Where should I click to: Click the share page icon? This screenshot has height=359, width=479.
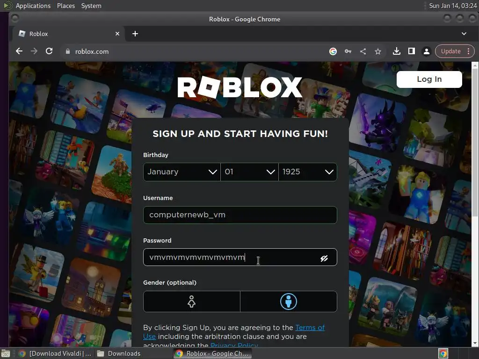[x=363, y=51]
